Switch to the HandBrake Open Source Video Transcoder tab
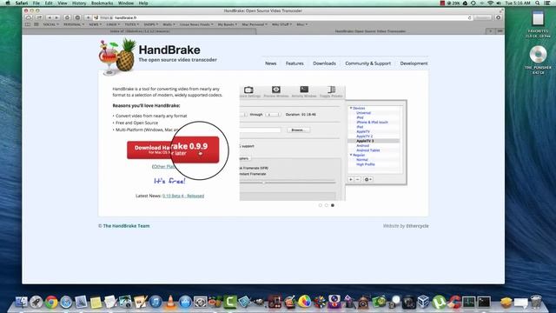 coord(371,31)
